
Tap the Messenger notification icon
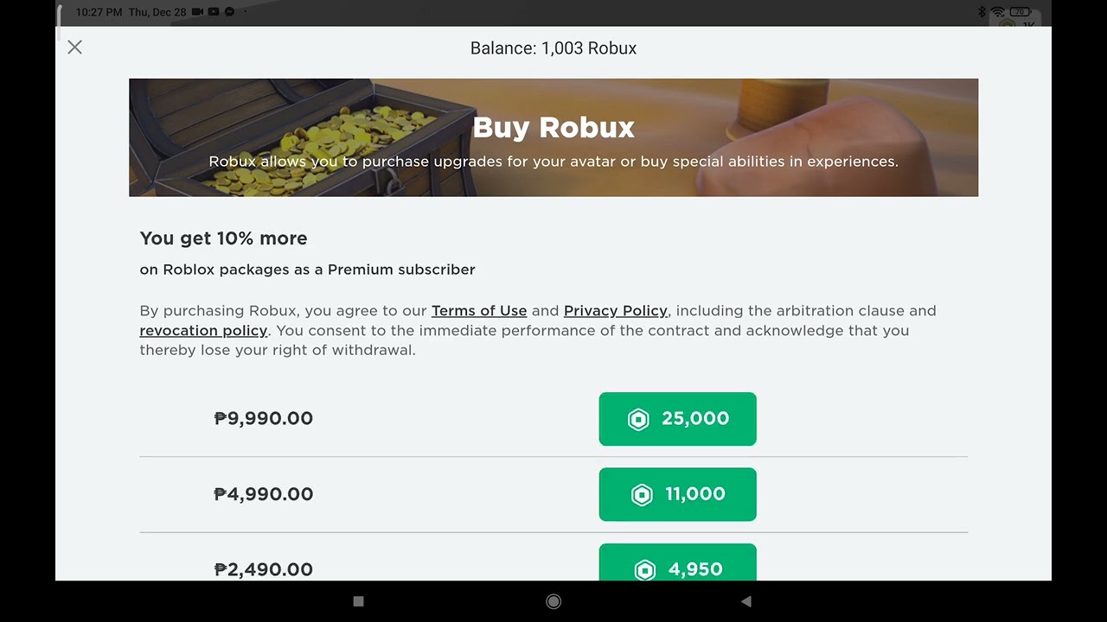(x=230, y=12)
